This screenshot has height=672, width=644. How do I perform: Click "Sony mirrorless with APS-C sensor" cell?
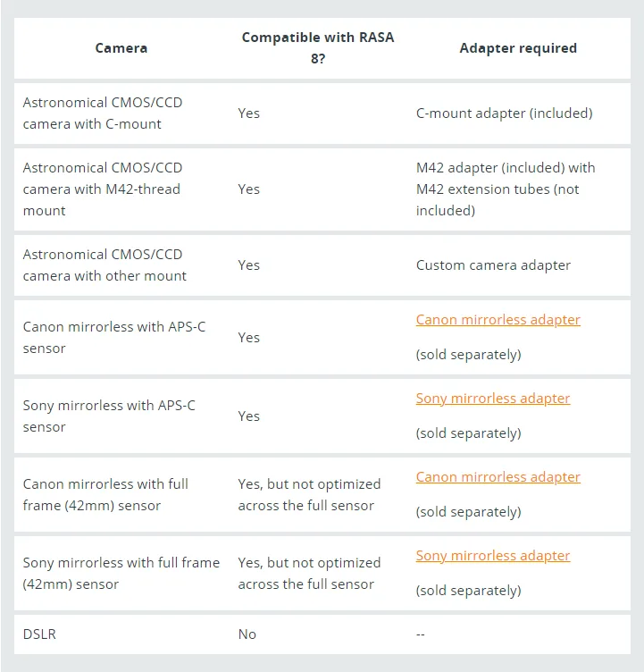pyautogui.click(x=109, y=416)
